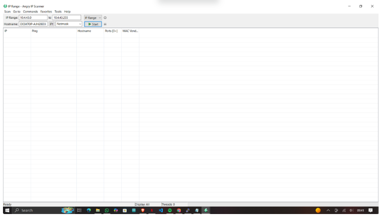Sort by the MAC Vendor column header

130,31
